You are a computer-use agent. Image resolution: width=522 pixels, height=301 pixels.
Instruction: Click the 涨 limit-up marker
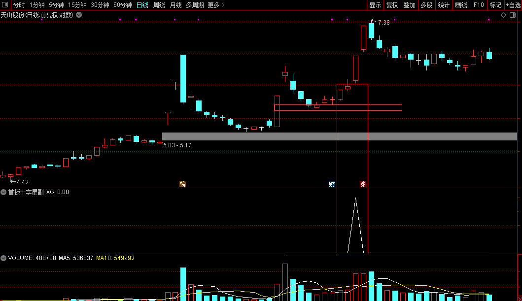point(363,184)
